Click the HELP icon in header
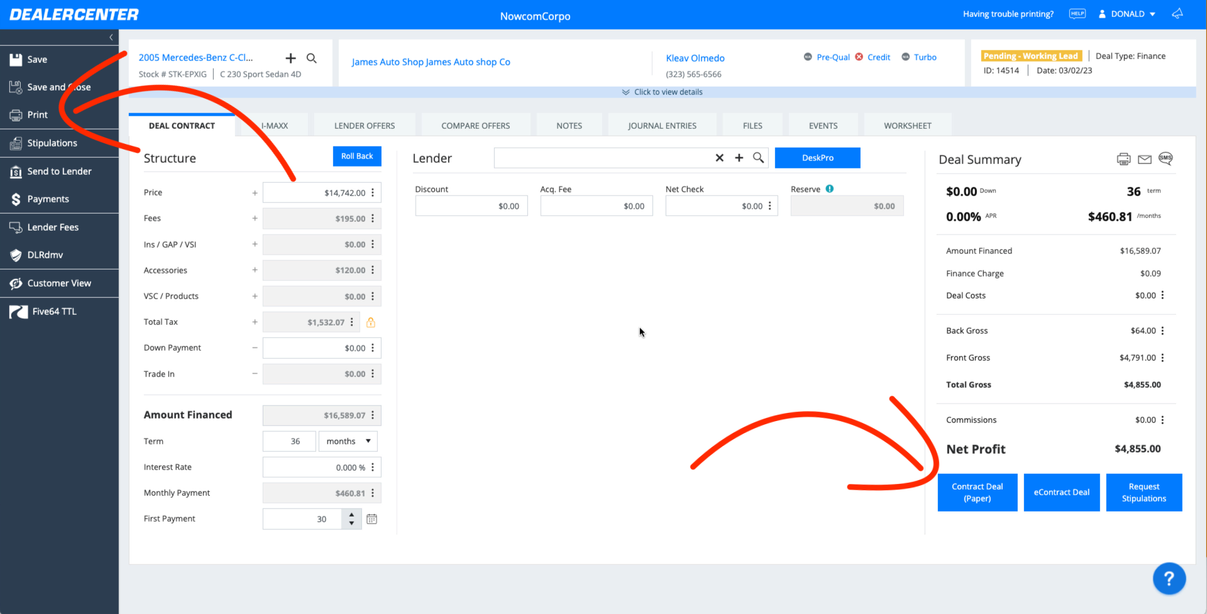This screenshot has height=614, width=1207. [1077, 14]
